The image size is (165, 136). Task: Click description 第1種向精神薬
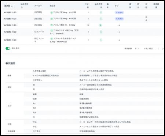pos(85,103)
